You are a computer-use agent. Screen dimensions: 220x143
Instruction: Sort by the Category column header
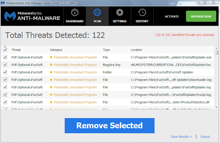[x=56, y=50]
